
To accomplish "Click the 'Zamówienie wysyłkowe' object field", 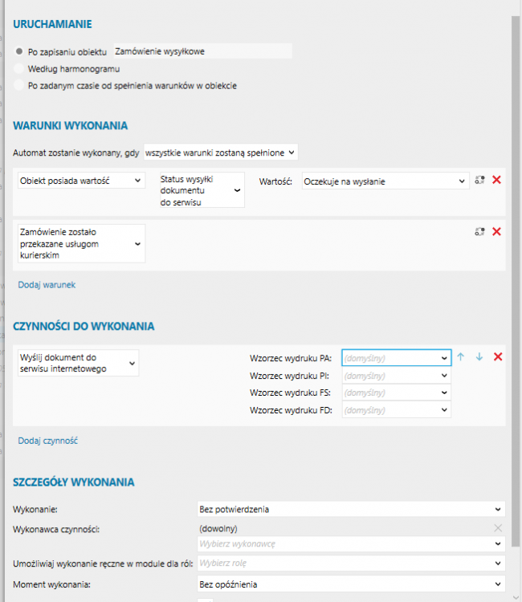I will [202, 51].
